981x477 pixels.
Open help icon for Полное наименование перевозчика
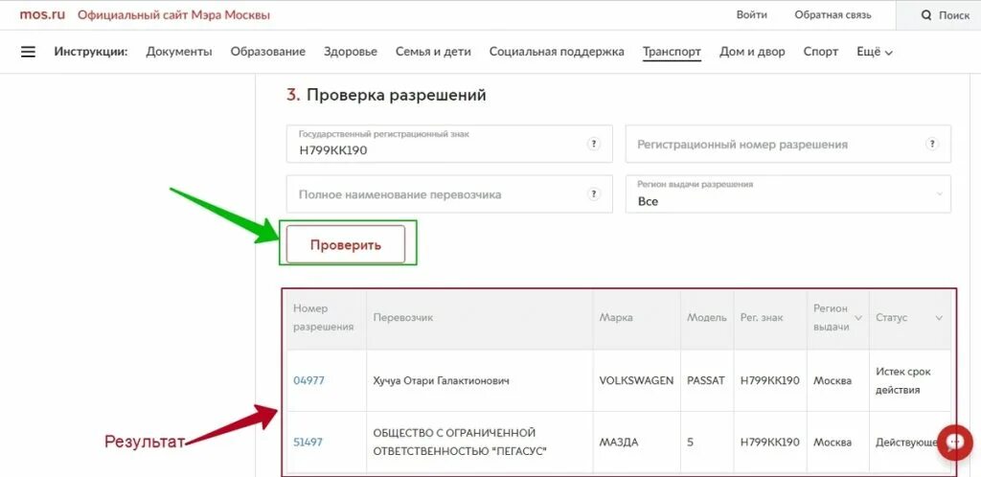pyautogui.click(x=593, y=193)
